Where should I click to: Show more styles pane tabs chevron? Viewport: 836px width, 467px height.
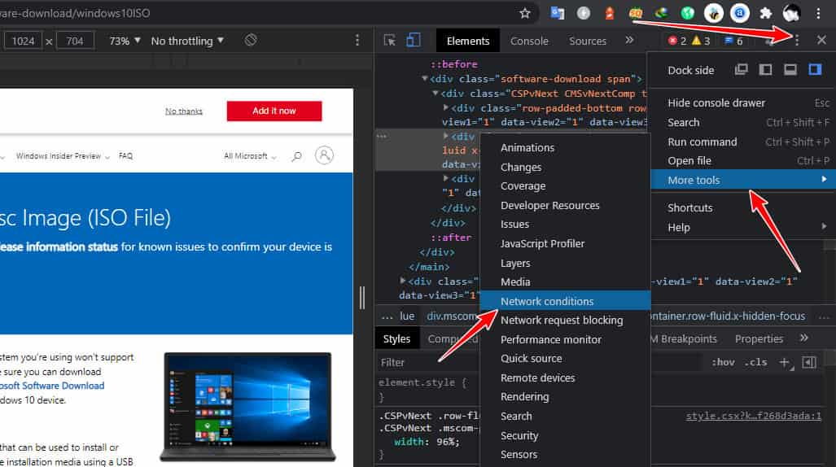point(804,338)
